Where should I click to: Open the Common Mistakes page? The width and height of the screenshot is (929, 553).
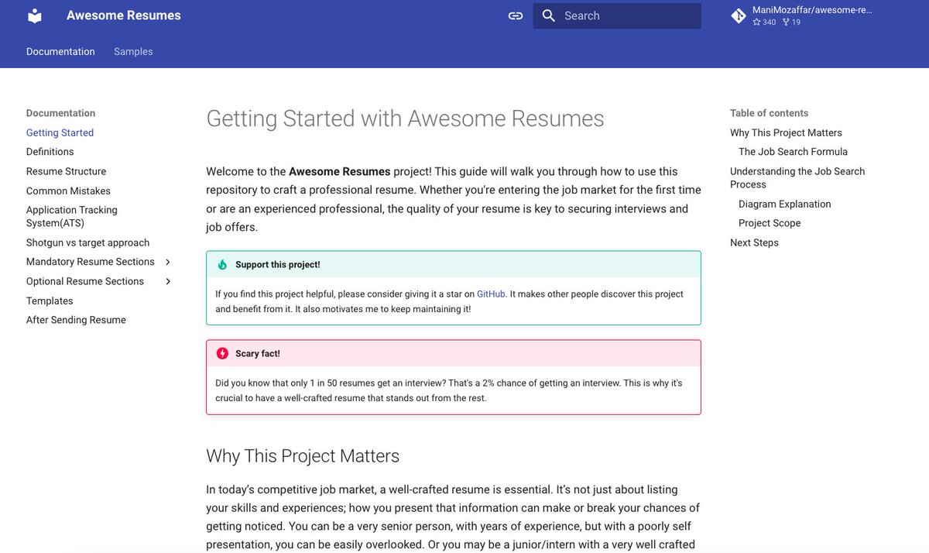[x=68, y=191]
